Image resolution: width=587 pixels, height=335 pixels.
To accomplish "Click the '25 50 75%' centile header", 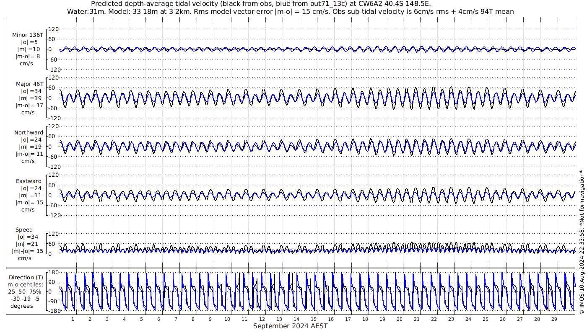I will coord(24,291).
